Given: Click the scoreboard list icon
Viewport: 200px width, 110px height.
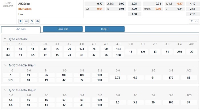Looking at the screenshot, I should pyautogui.click(x=26, y=21).
